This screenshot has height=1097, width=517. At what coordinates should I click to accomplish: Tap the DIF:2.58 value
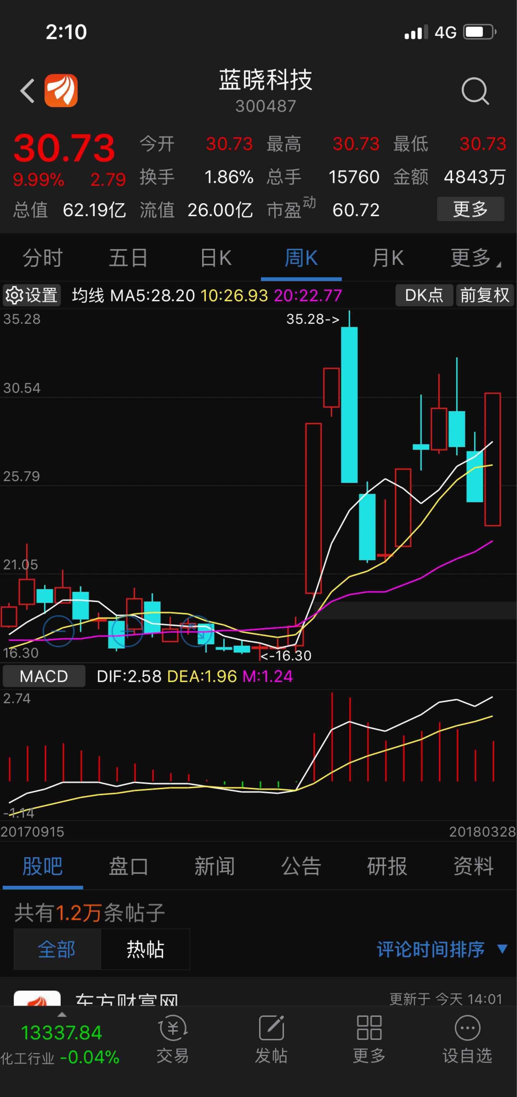point(129,676)
